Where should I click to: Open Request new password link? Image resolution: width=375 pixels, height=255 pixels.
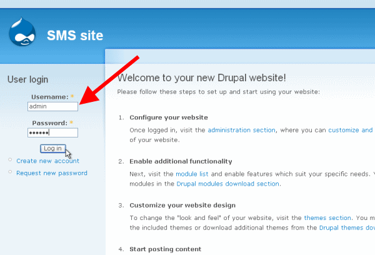coord(52,173)
